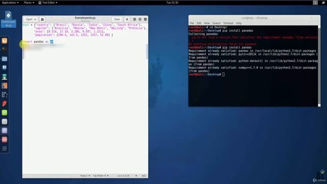The width and height of the screenshot is (327, 184).
Task: Open the terminal View menu
Action: pyautogui.click(x=206, y=23)
